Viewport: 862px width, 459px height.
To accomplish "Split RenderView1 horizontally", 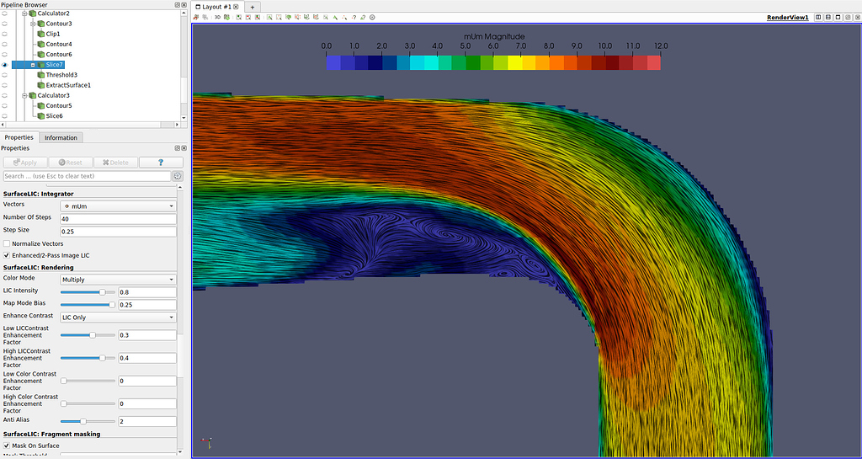I will point(818,17).
